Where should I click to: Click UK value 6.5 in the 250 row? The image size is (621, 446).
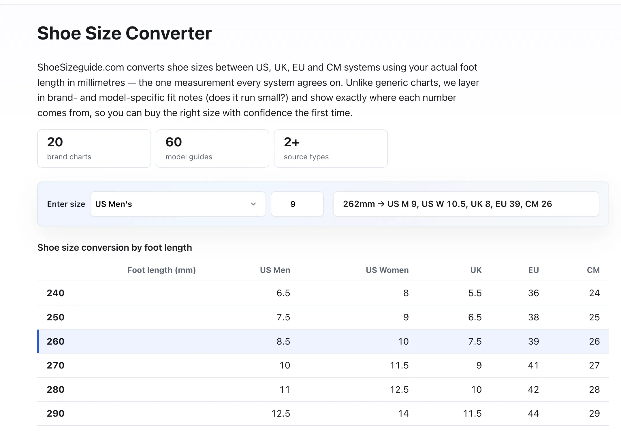click(x=475, y=317)
